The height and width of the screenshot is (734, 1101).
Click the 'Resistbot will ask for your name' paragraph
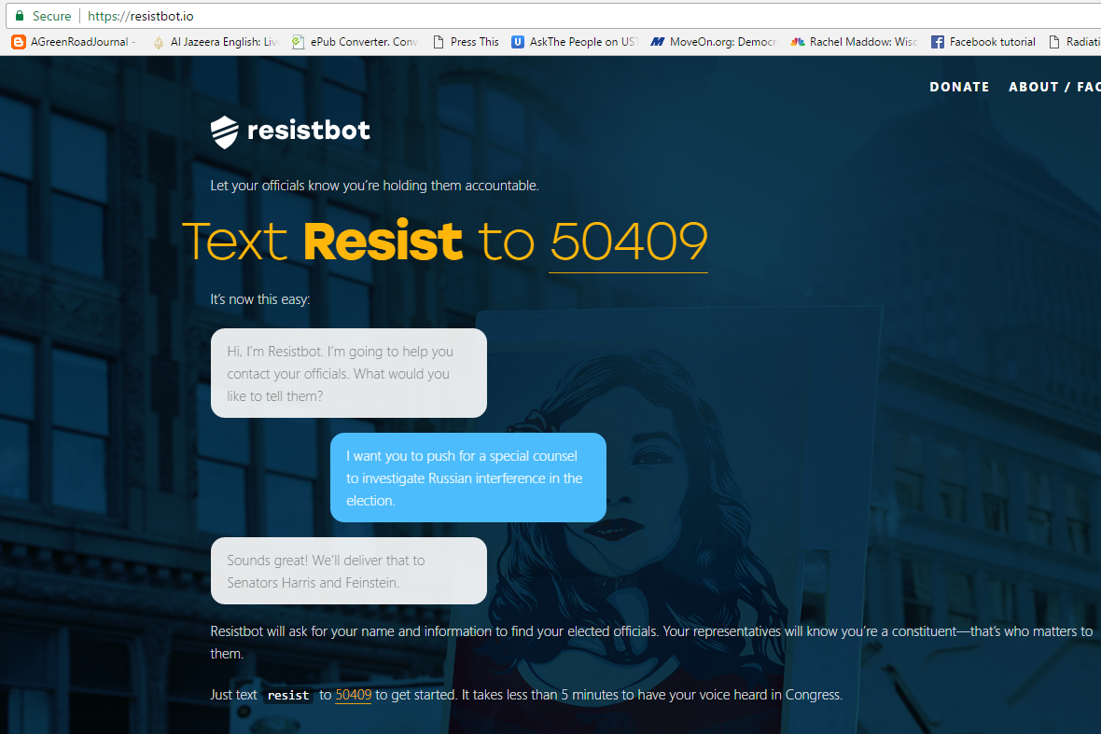[651, 642]
